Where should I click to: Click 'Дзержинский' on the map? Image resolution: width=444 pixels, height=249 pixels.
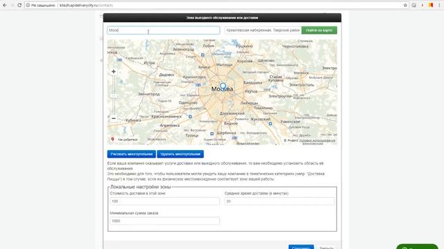232,113
